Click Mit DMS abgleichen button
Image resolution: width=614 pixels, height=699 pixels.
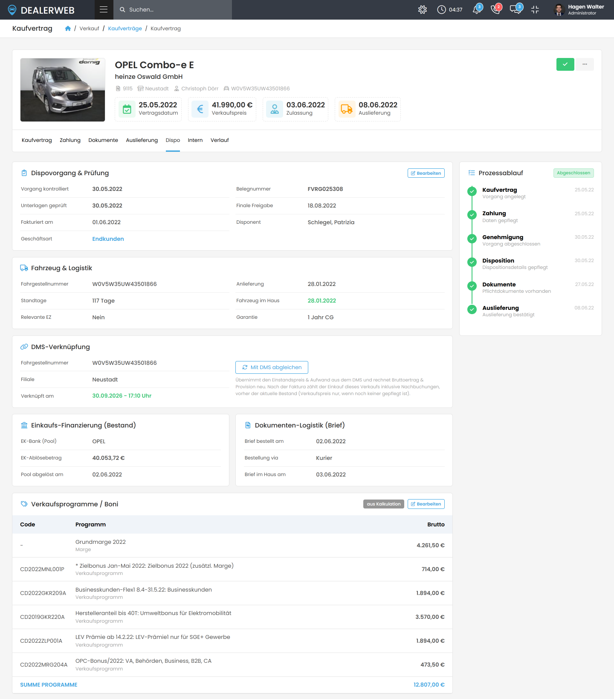(272, 367)
